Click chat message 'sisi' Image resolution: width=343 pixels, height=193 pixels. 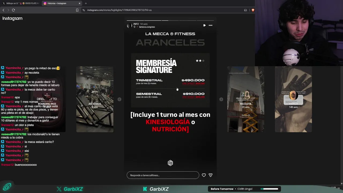tap(27, 151)
